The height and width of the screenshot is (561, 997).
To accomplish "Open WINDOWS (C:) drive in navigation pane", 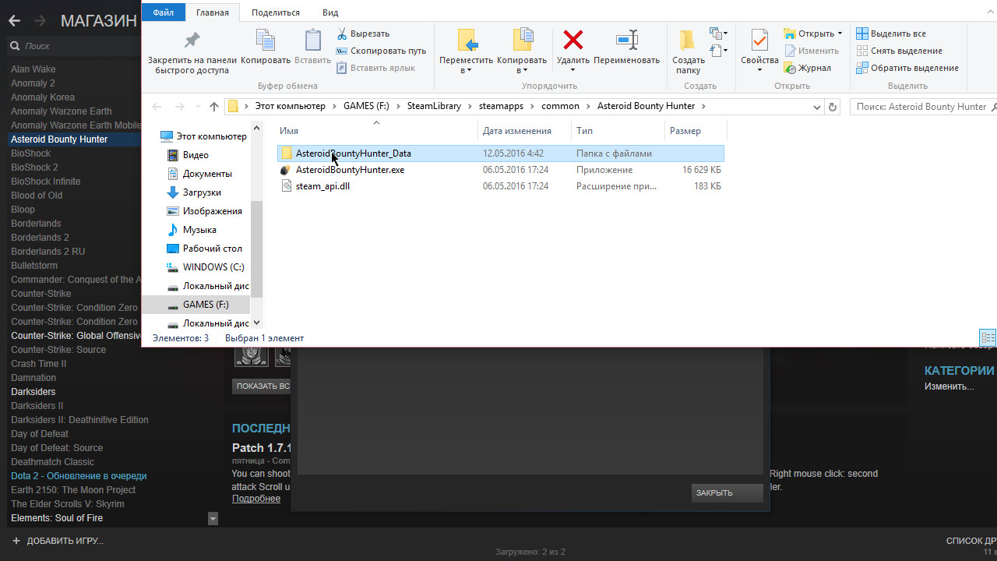I will (205, 267).
